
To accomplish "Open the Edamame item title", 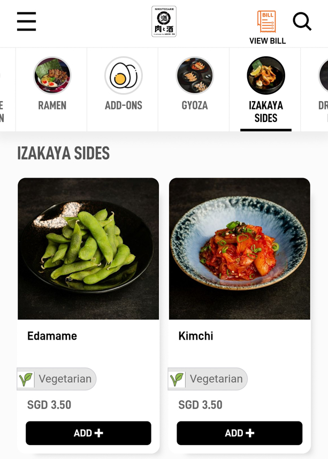I will (x=52, y=336).
